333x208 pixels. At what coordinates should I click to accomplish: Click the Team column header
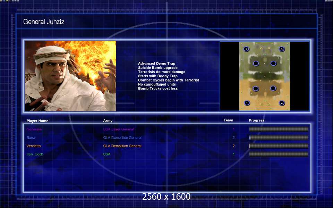pos(228,120)
